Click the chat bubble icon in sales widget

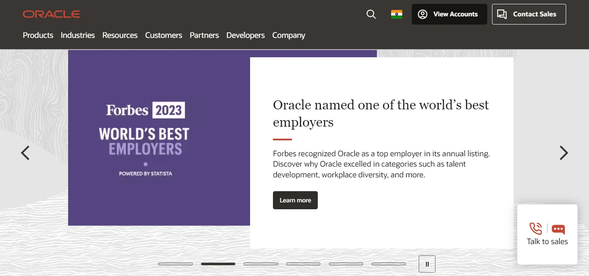coord(558,229)
